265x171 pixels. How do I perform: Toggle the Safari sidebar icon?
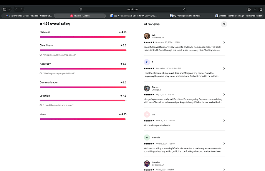tap(4, 9)
